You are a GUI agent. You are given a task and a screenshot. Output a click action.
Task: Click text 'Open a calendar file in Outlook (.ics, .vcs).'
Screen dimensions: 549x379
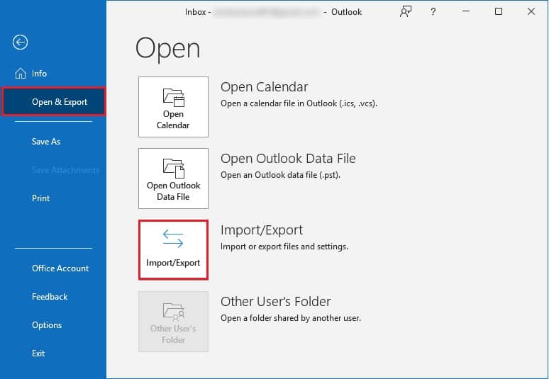tap(299, 103)
